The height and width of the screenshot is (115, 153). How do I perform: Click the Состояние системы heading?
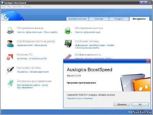point(87,41)
